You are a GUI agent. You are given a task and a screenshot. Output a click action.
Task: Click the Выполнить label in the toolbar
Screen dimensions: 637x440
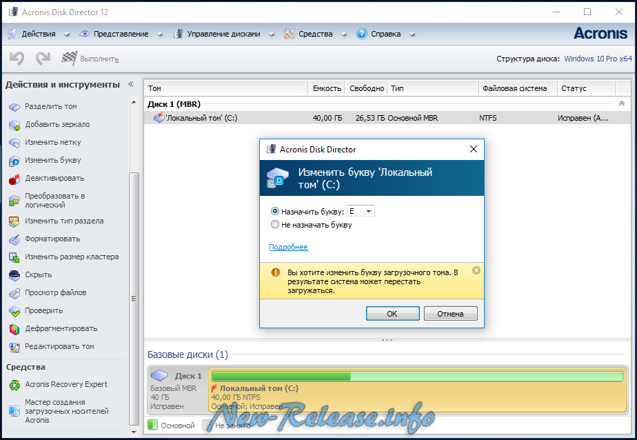click(99, 59)
